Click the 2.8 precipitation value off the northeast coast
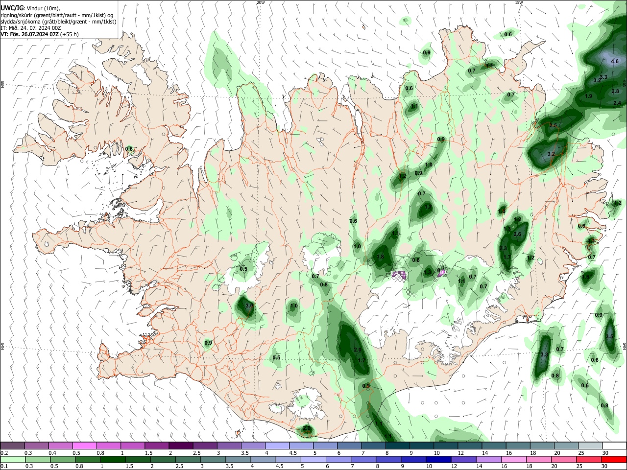 click(616, 92)
